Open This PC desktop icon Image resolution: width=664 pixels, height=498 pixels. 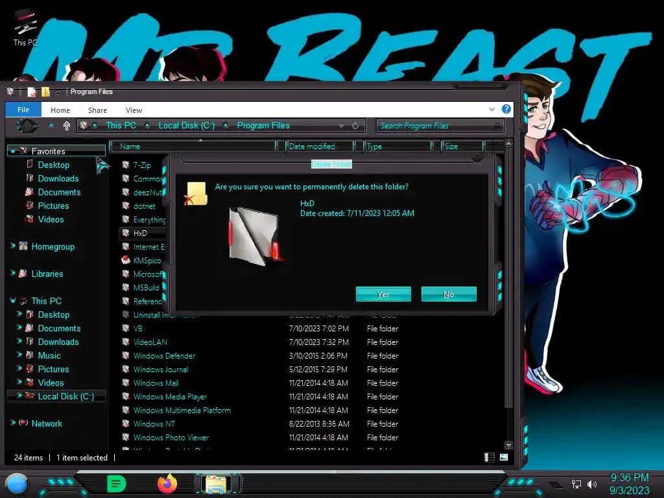point(25,28)
